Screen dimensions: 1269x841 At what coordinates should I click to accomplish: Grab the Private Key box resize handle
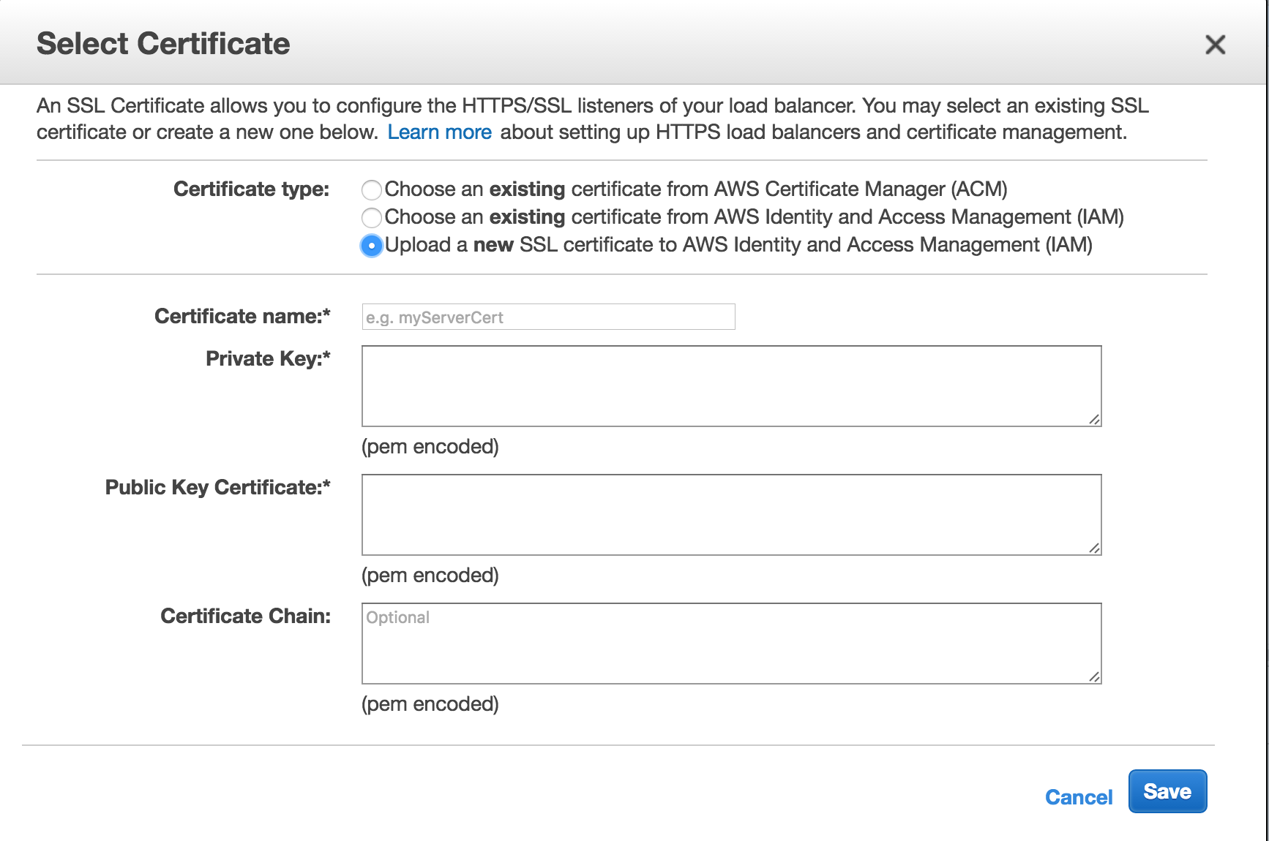click(x=1094, y=419)
